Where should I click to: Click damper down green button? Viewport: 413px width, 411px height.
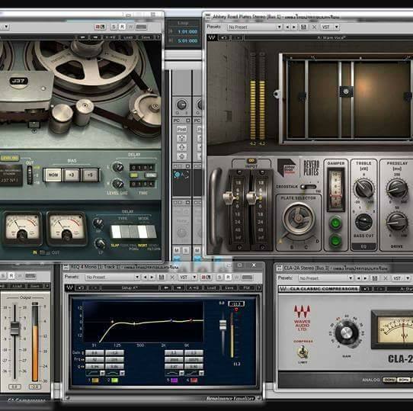click(x=335, y=241)
